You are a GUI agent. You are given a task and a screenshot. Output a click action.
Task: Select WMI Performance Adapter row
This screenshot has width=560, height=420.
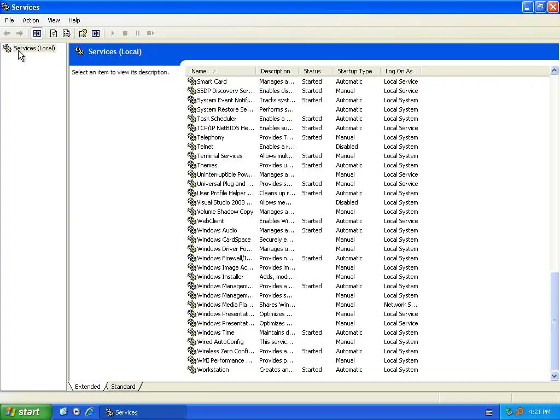(x=303, y=360)
